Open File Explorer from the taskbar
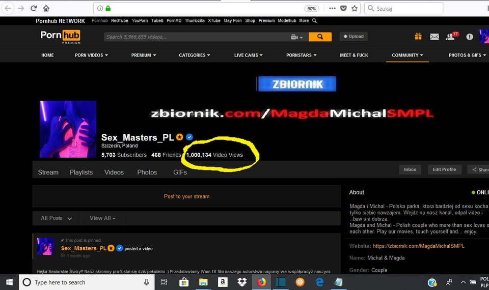The image size is (489, 290). (x=203, y=282)
